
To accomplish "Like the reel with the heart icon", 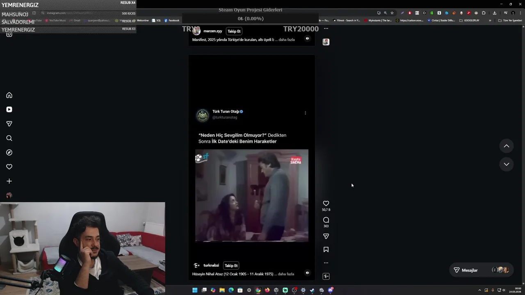I will pyautogui.click(x=326, y=204).
